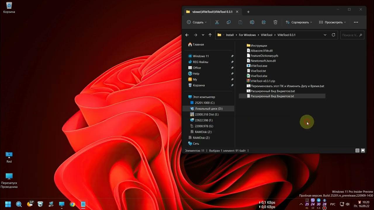The image size is (374, 210).
Task: Open taskbar Search magnifier
Action: 19,204
